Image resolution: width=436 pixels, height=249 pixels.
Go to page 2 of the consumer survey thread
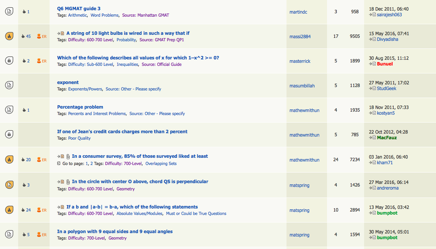pyautogui.click(x=92, y=163)
